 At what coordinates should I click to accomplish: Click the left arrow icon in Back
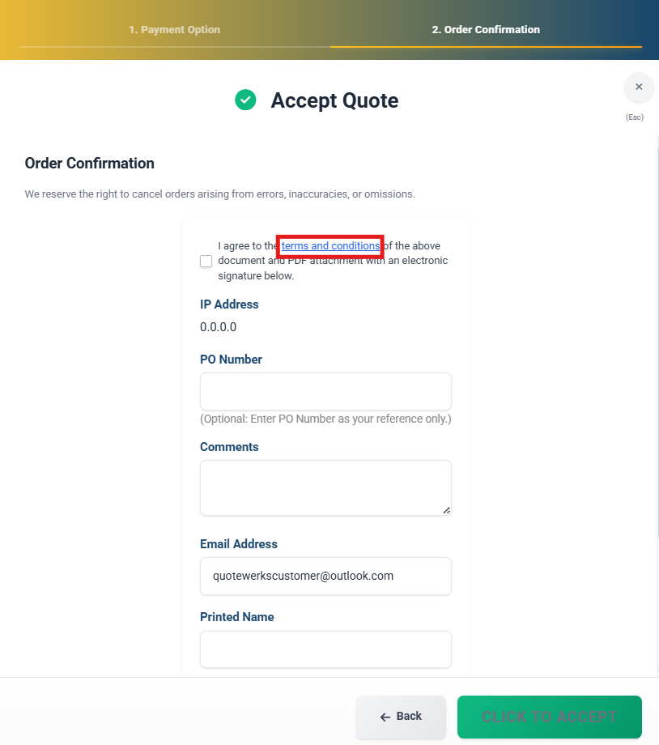[385, 717]
